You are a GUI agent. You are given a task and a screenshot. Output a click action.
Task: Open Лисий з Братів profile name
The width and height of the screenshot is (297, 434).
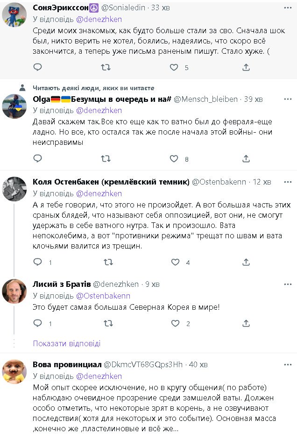tap(61, 284)
